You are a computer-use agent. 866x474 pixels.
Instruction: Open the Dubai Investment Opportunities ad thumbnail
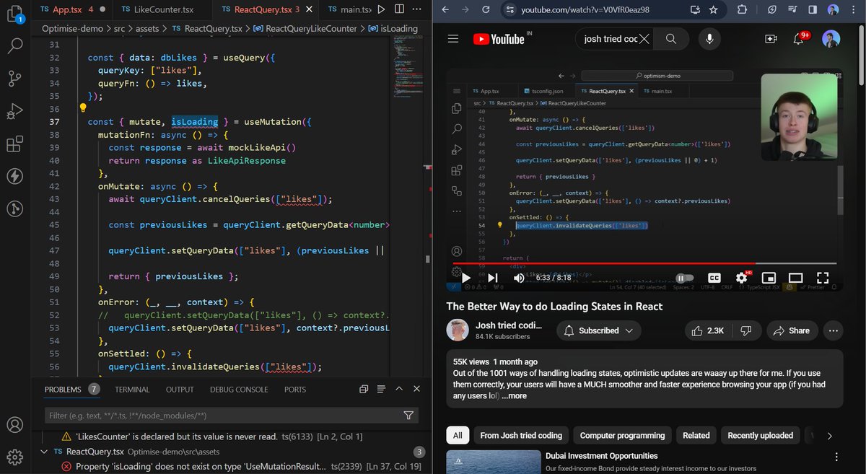click(x=494, y=462)
